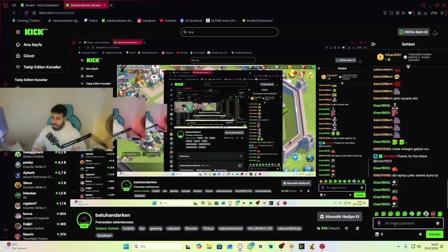This screenshot has width=448, height=252.
Task: Open the YouTube bookmark
Action: [168, 21]
